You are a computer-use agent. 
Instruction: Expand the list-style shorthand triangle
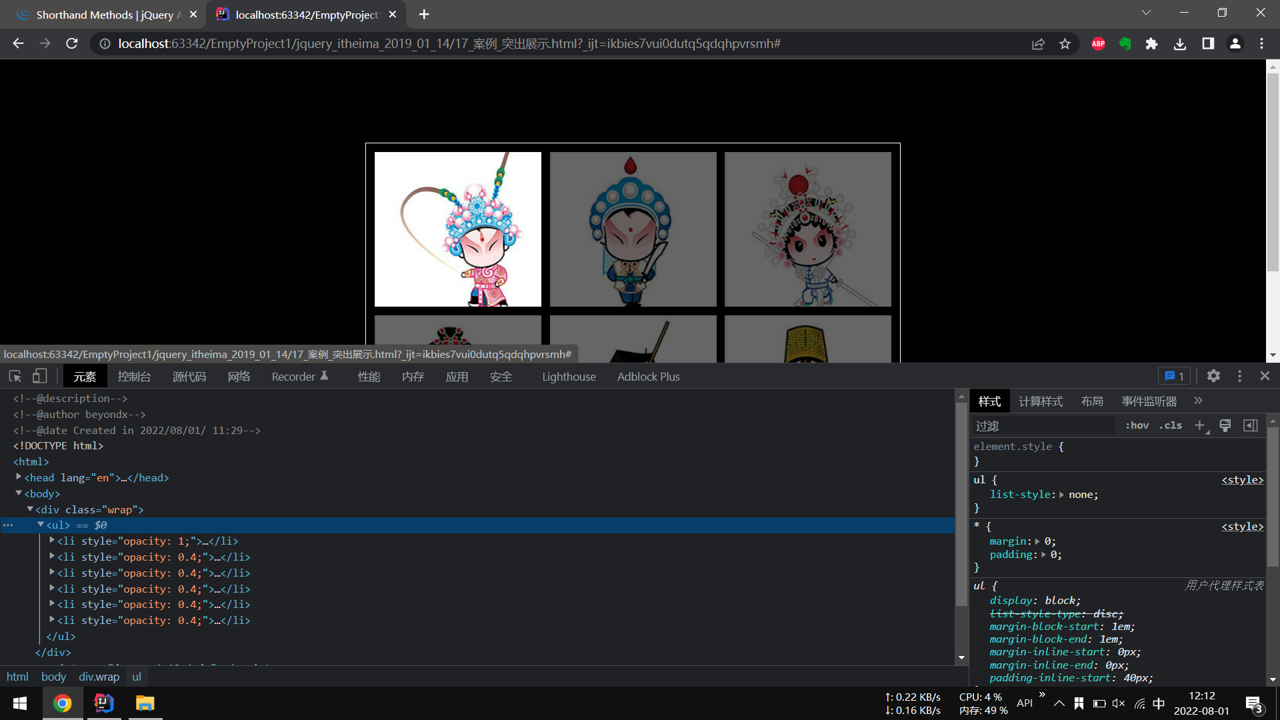[1062, 495]
